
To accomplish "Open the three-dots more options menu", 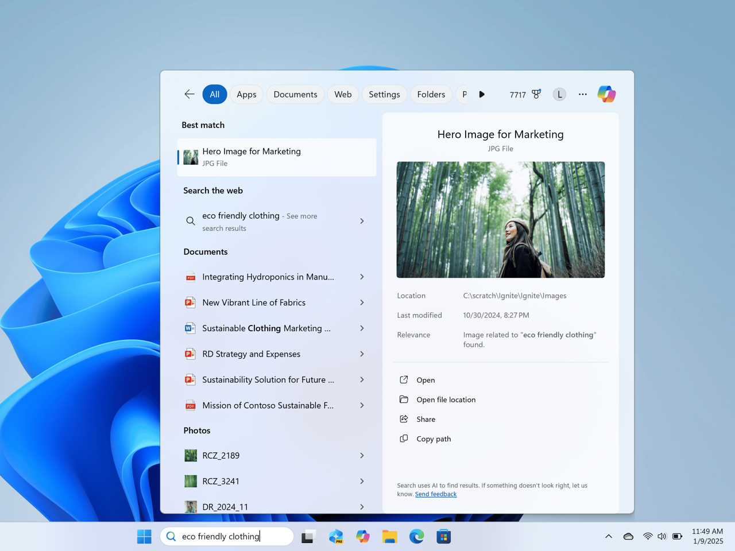I will [583, 94].
